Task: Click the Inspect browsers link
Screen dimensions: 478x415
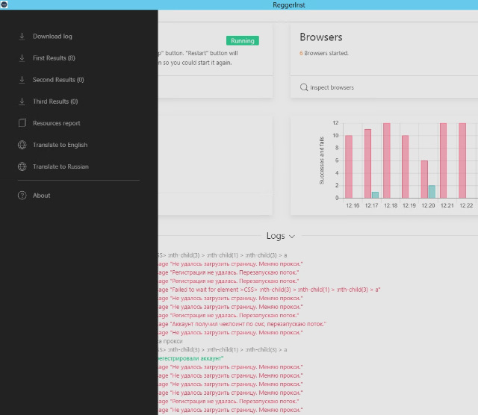Action: (332, 87)
